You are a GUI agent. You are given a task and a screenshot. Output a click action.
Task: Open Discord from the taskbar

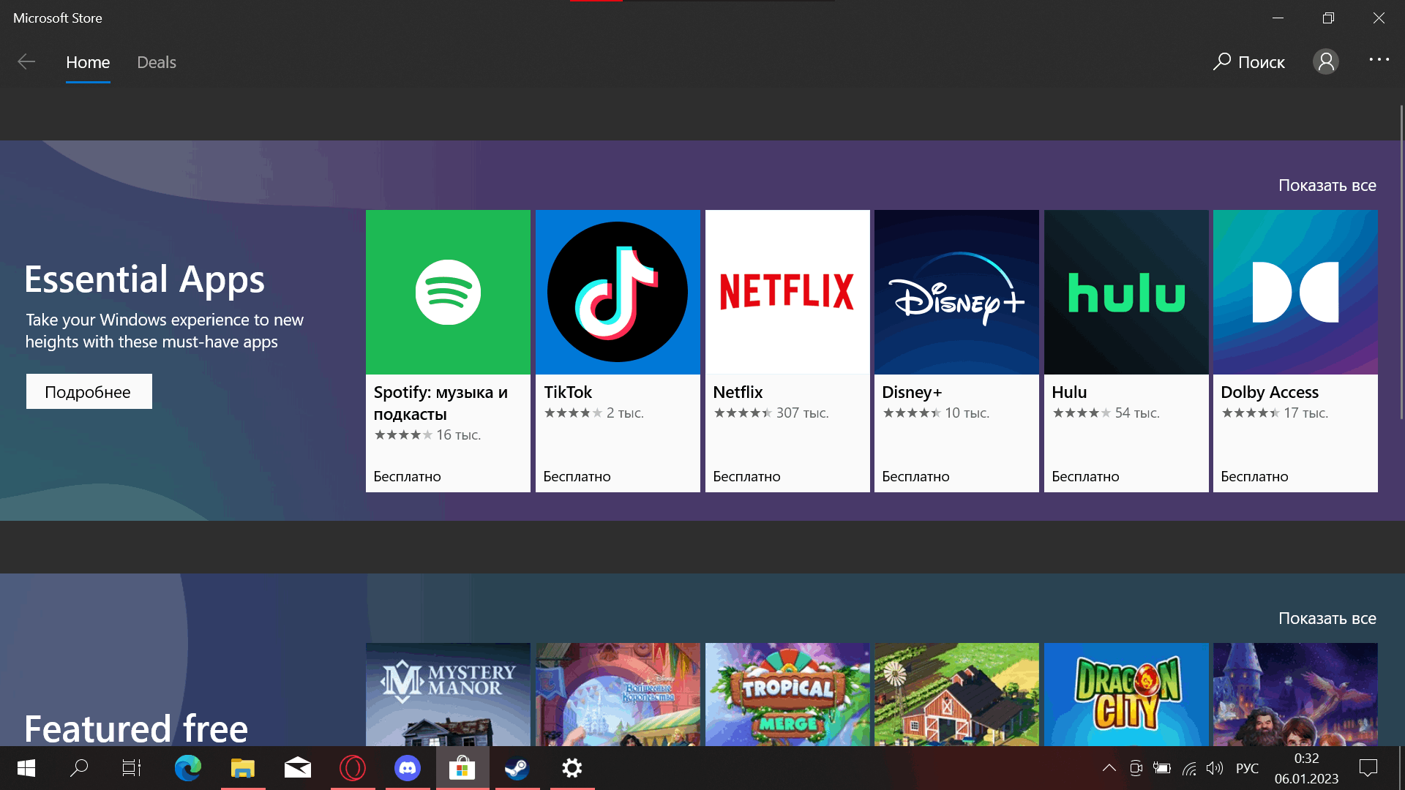coord(408,768)
